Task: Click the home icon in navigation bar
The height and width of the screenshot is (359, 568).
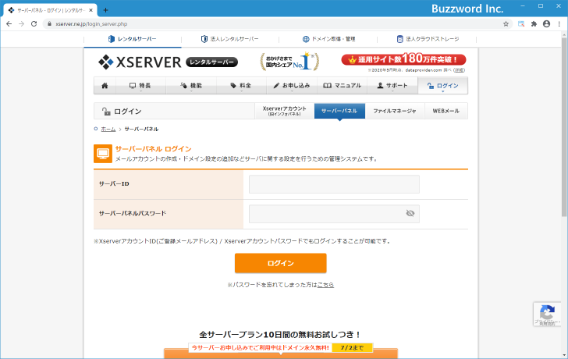Action: pyautogui.click(x=105, y=86)
